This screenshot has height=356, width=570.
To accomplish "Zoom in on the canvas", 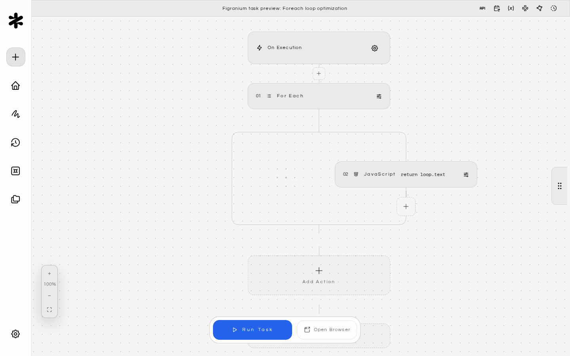I will 49,274.
